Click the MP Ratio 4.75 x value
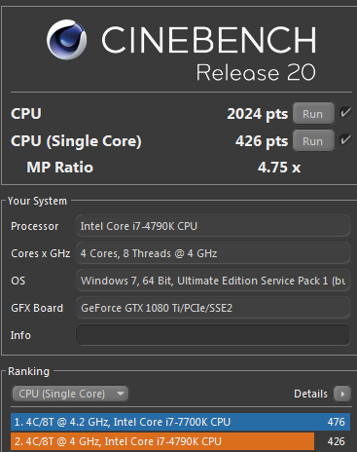This screenshot has width=357, height=452. tap(279, 168)
